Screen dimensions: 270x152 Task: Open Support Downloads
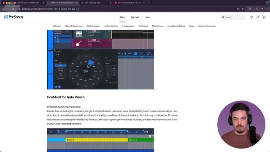coord(207,26)
